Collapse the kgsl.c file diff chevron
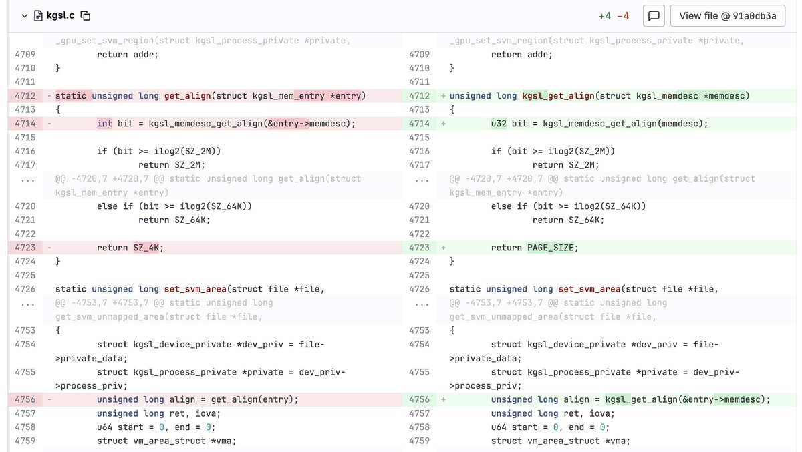 click(25, 15)
